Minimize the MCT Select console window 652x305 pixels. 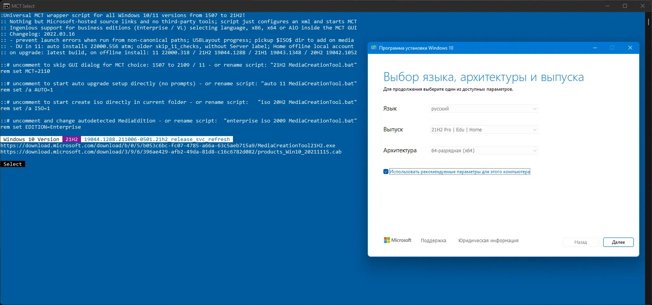[x=607, y=6]
